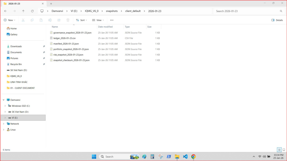This screenshot has width=287, height=161.
Task: Click the Share icon in toolbar
Action: tap(59, 20)
